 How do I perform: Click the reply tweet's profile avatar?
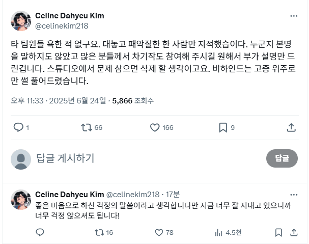point(21,200)
